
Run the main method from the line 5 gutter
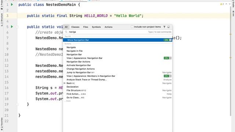point(12,27)
